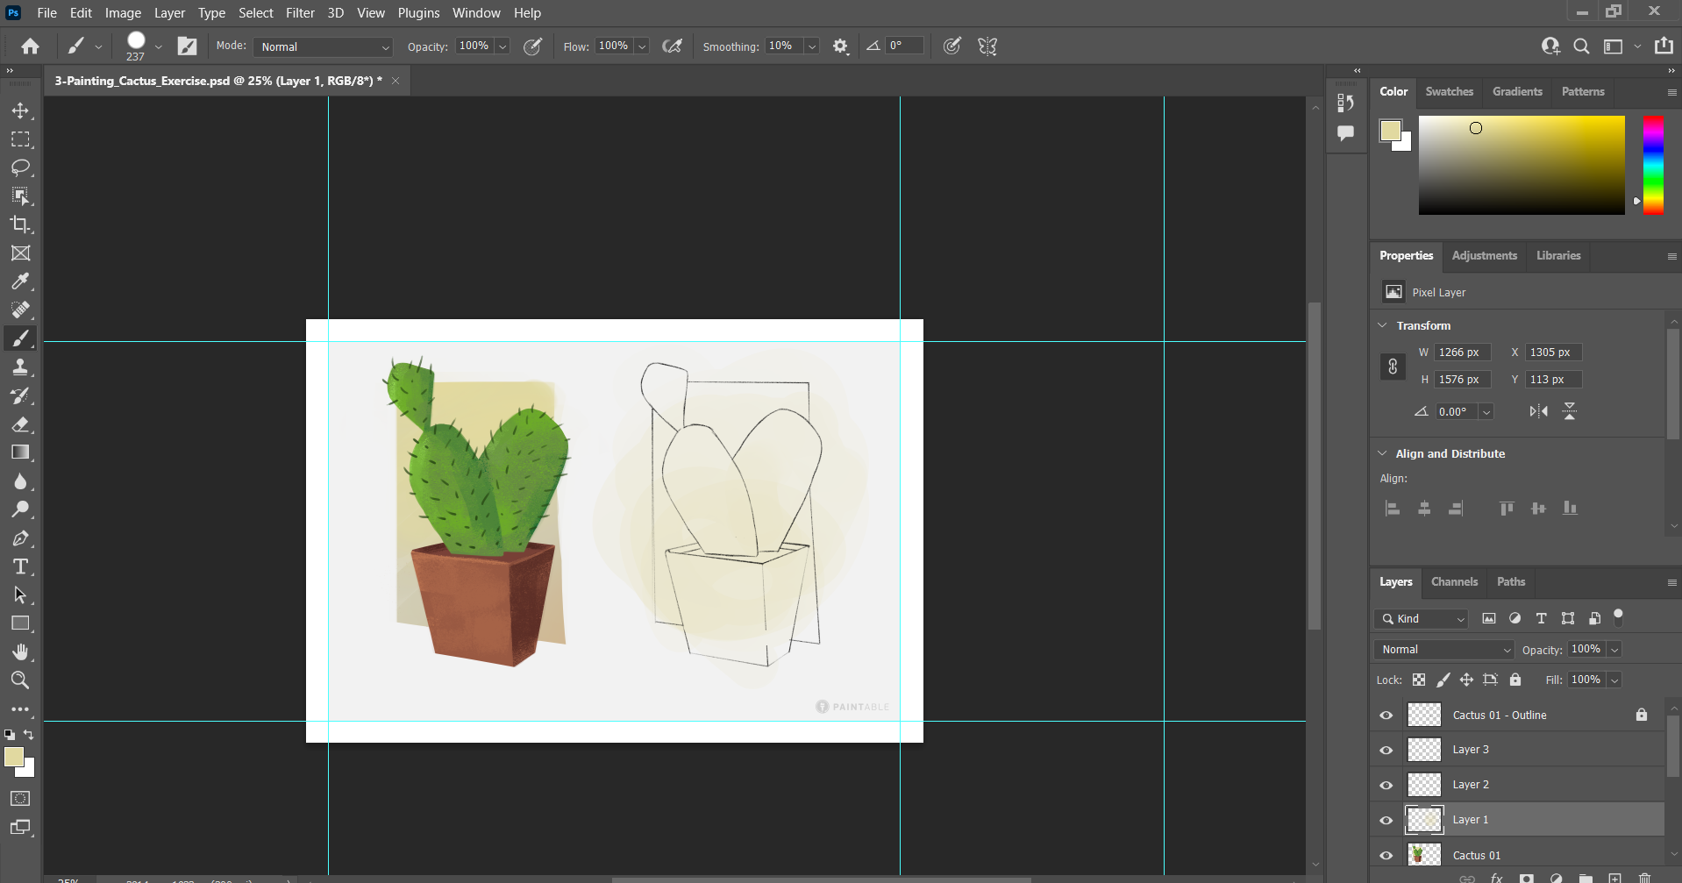
Task: Switch to the Swatches tab
Action: coord(1449,91)
